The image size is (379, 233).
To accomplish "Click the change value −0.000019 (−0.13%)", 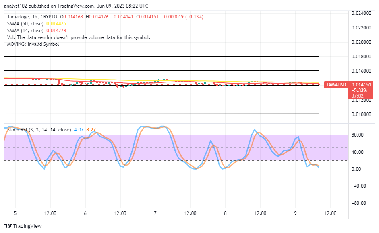I will (x=182, y=17).
